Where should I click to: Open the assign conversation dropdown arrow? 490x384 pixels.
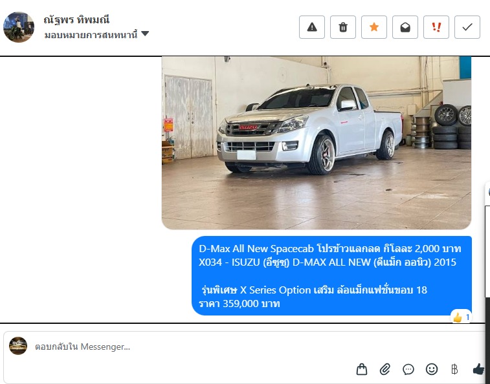click(145, 34)
